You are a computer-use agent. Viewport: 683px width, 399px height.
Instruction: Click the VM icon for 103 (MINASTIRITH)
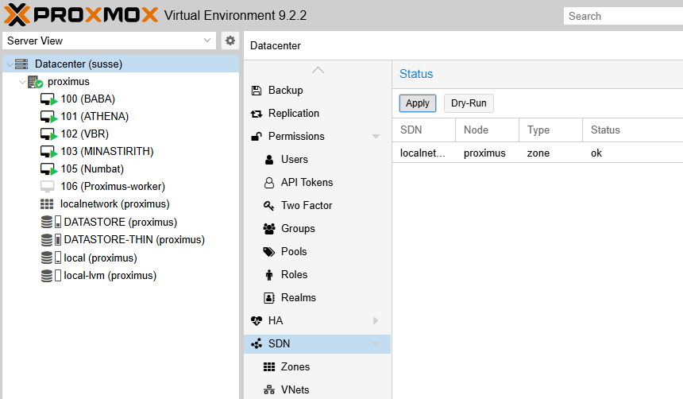tap(48, 152)
